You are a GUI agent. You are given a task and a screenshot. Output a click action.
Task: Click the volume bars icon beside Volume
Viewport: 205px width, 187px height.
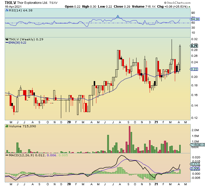coord(7,126)
